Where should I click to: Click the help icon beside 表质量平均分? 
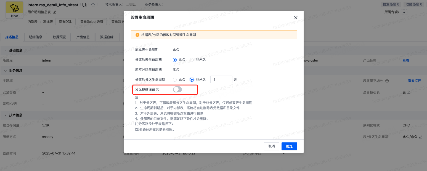point(387,81)
